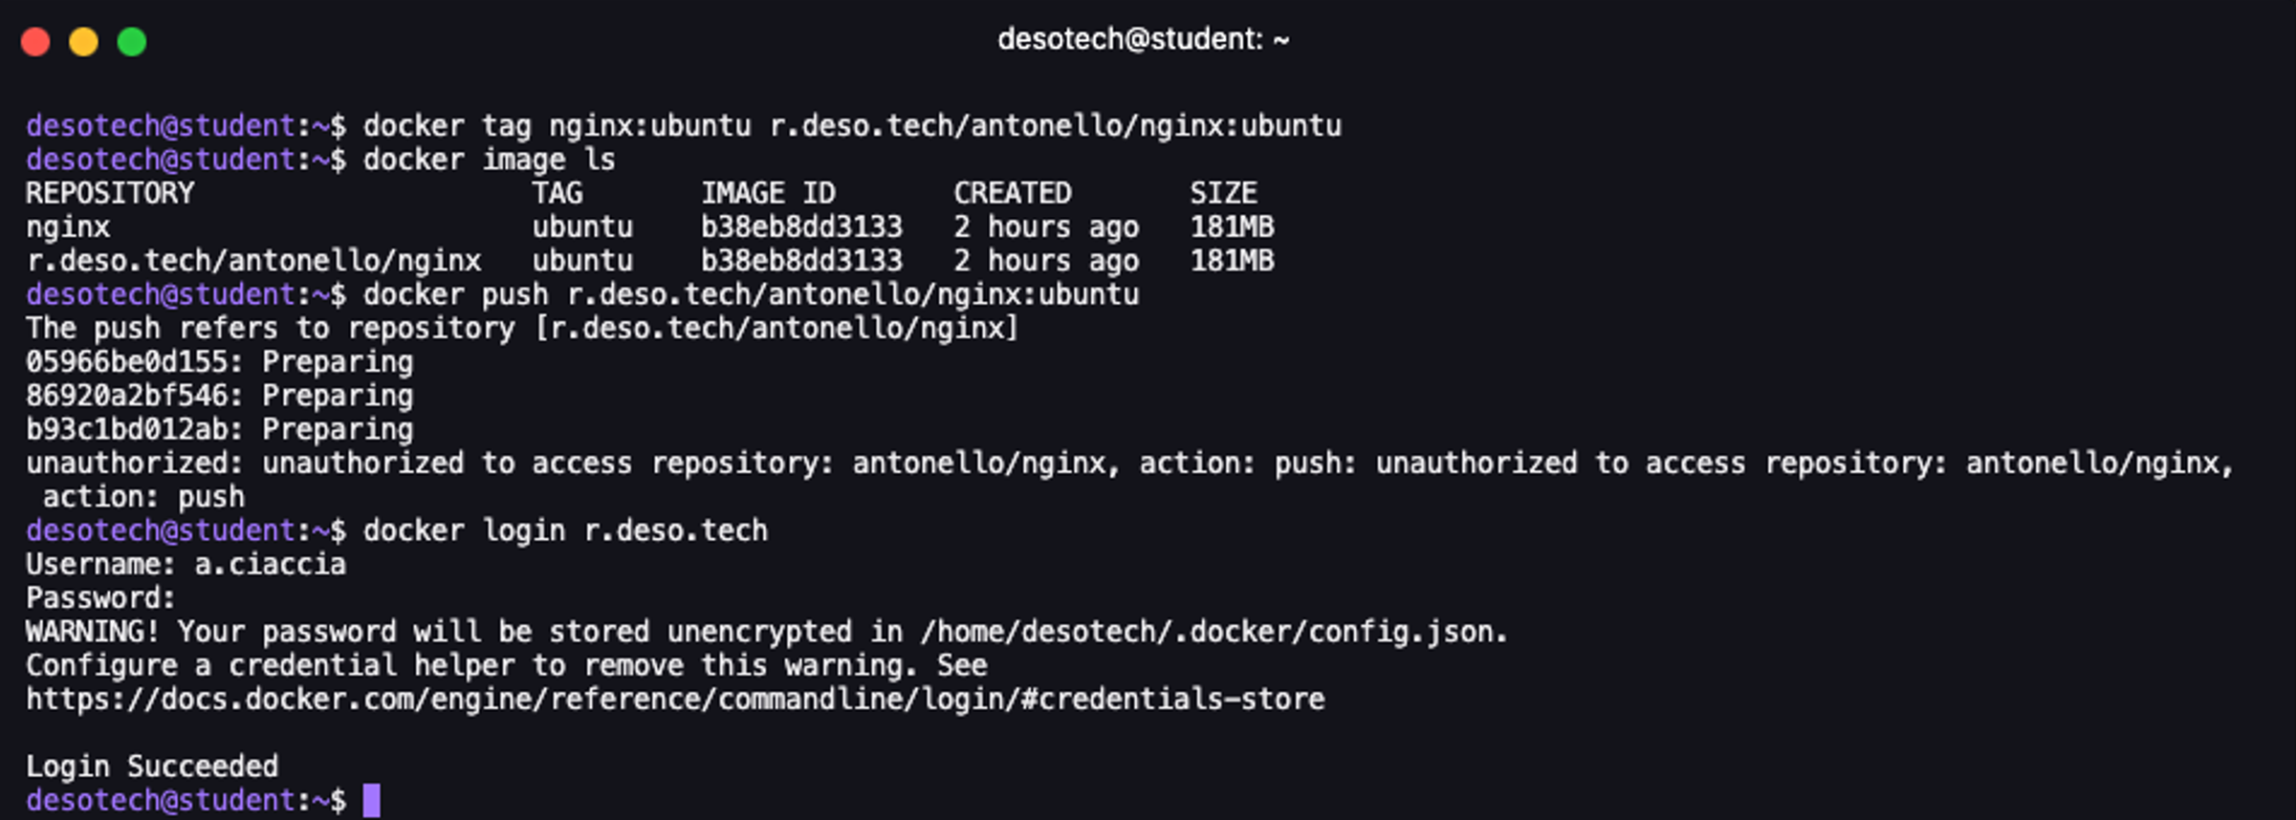The width and height of the screenshot is (2296, 820).
Task: Click the IMAGE ID column header
Action: point(768,193)
